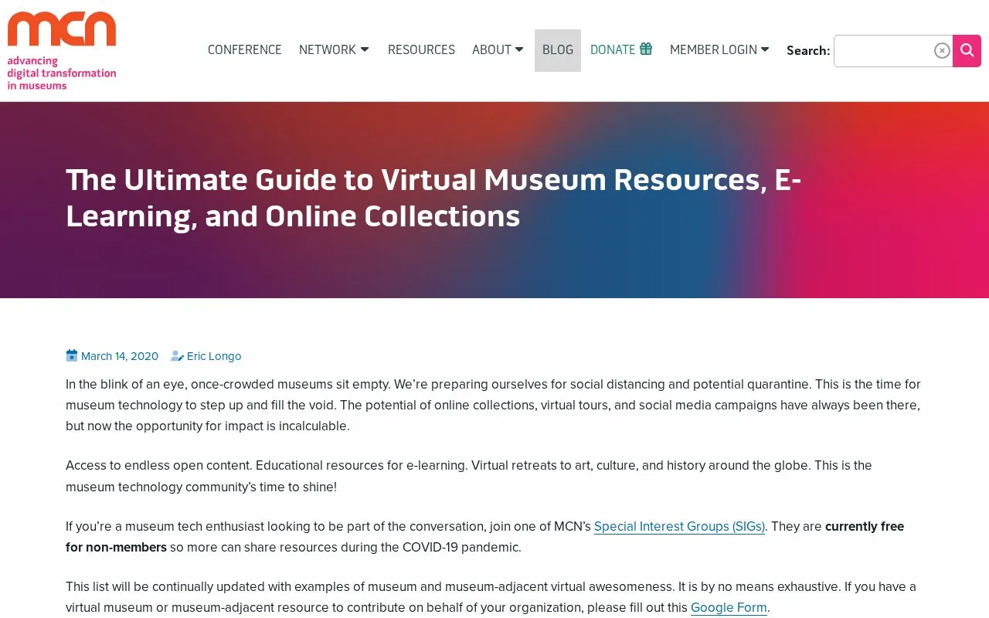The width and height of the screenshot is (989, 618).
Task: Go to the Resources page
Action: click(x=421, y=50)
